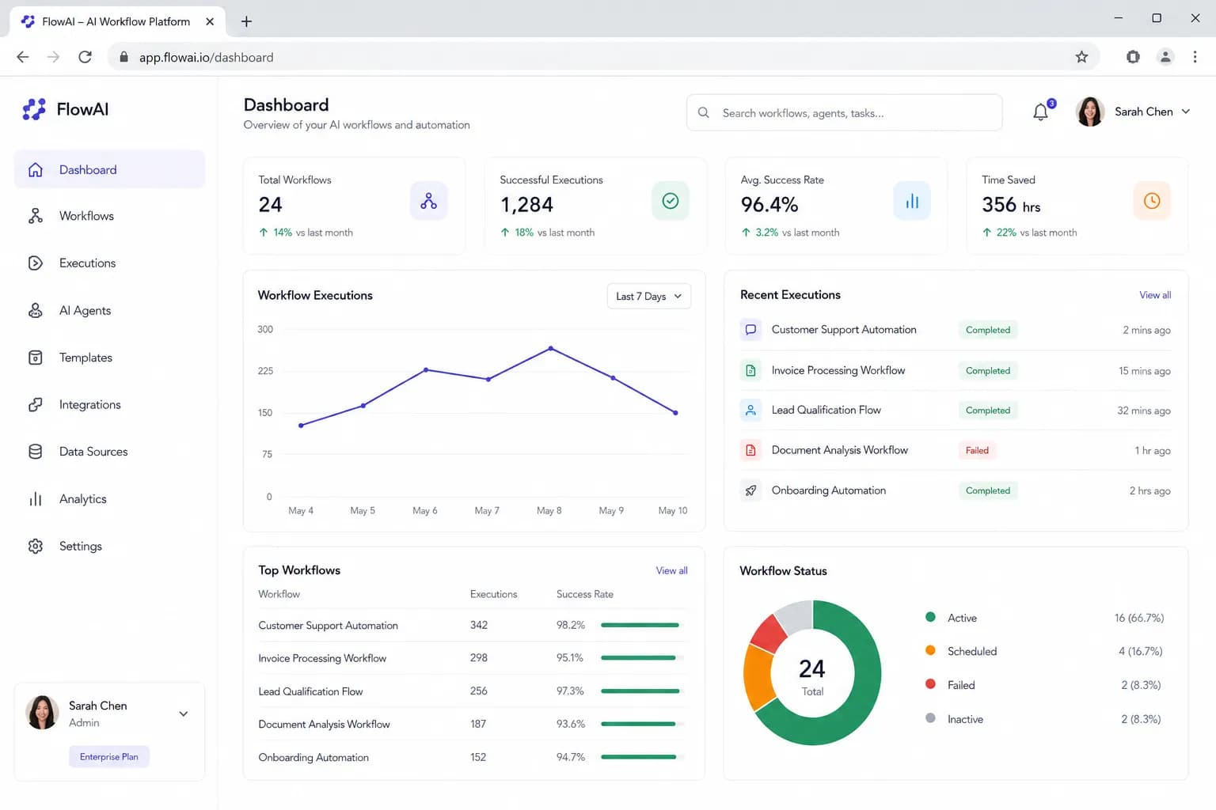Go back with browser back arrow

tap(23, 57)
